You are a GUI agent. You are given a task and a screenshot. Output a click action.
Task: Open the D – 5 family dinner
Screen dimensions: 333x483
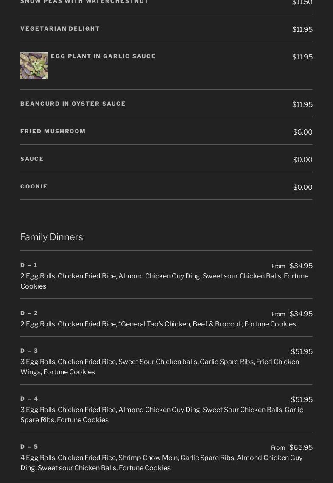pyautogui.click(x=29, y=446)
